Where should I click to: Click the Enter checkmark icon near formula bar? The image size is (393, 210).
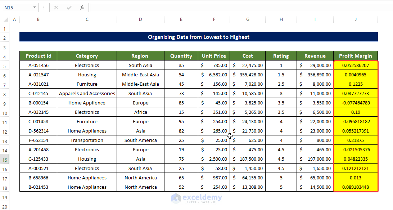click(69, 7)
